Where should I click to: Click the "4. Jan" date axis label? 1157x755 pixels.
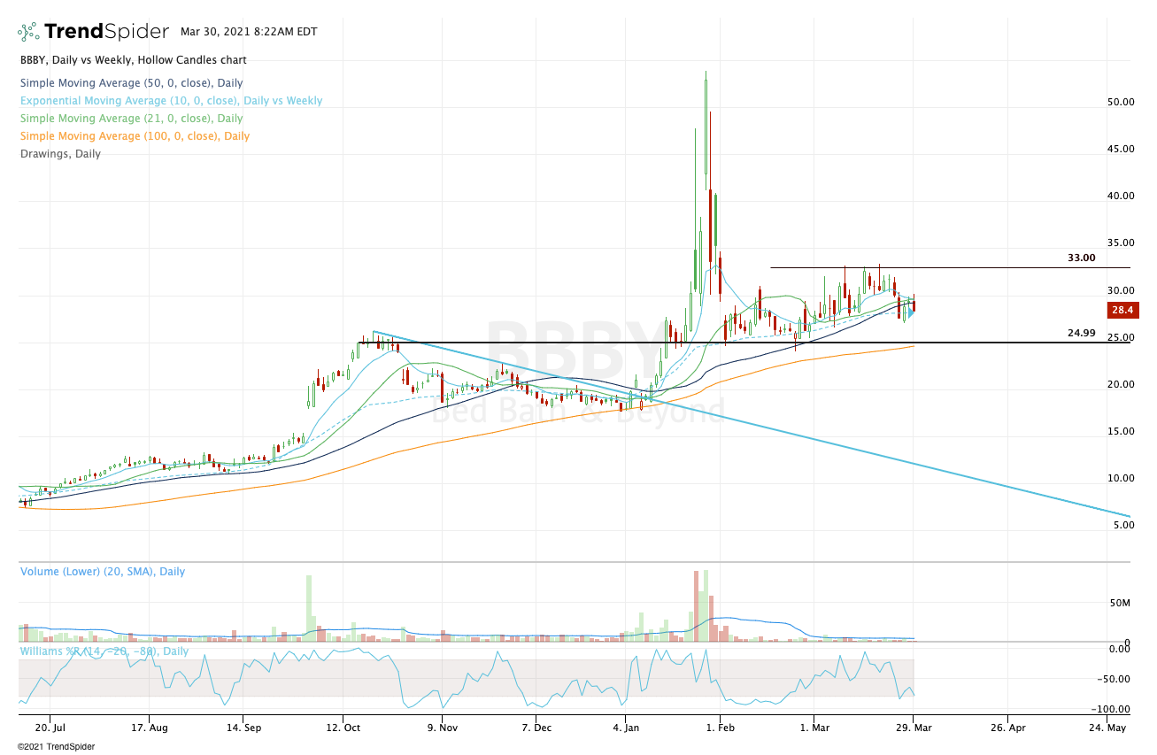(625, 728)
